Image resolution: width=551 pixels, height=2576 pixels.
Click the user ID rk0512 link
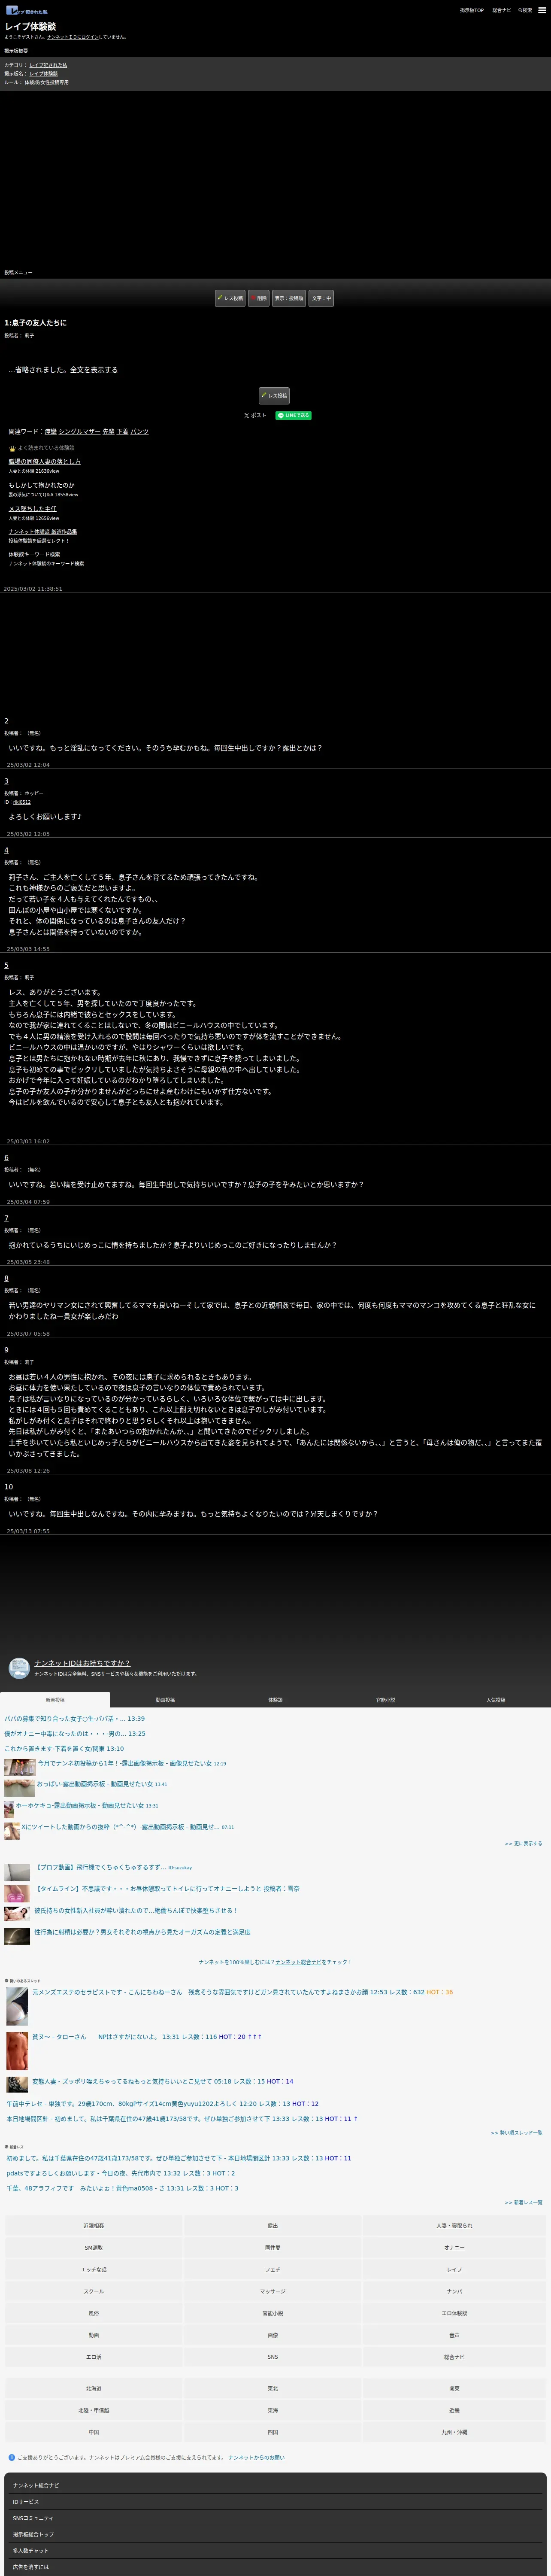(22, 802)
